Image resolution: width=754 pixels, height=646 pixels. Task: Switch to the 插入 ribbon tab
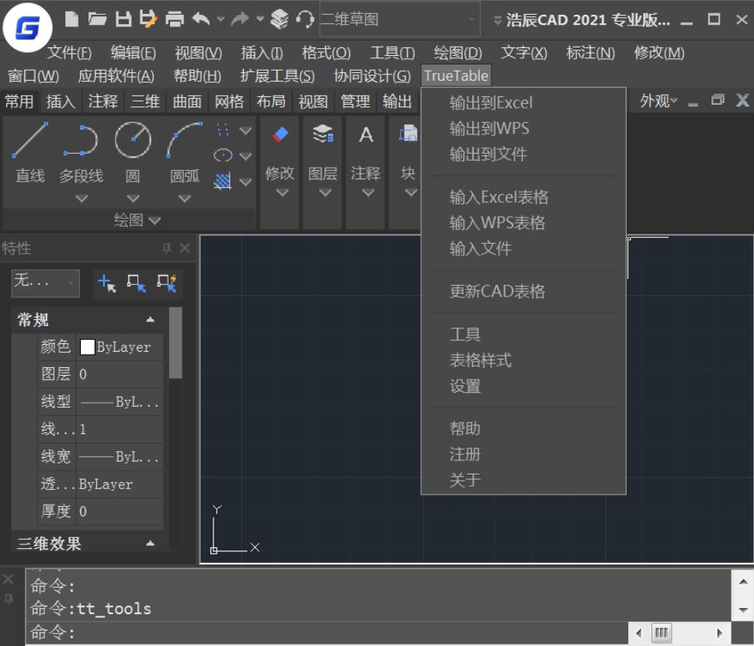pos(61,102)
